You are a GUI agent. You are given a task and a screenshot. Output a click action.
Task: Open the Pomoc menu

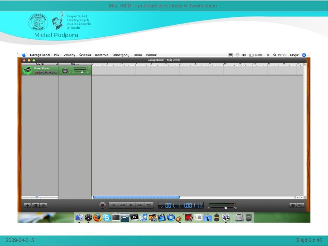[152, 55]
